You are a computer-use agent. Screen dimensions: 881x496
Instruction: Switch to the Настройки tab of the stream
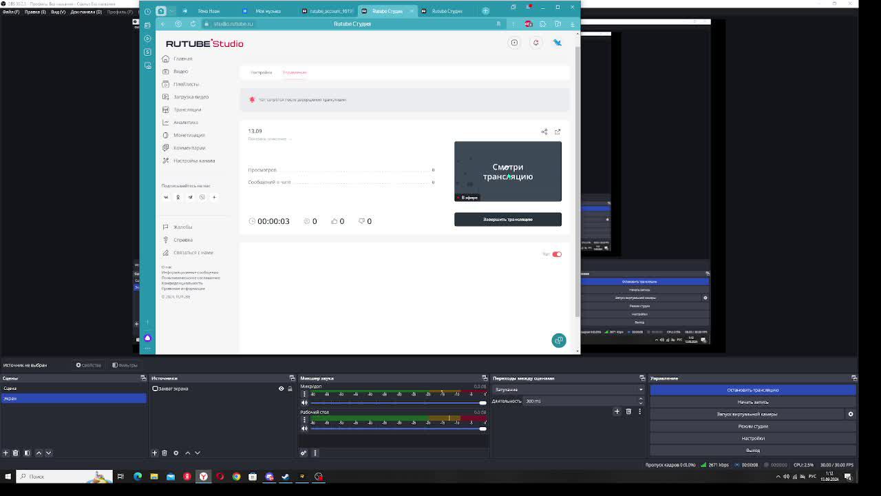[x=261, y=72]
